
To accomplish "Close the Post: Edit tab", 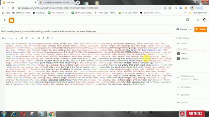I will coord(36,3).
